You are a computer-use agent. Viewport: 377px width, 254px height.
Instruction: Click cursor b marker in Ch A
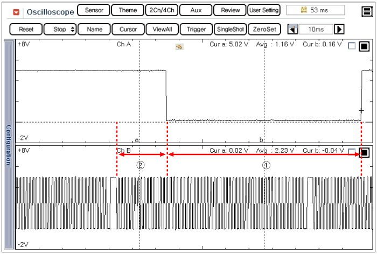[x=261, y=139]
